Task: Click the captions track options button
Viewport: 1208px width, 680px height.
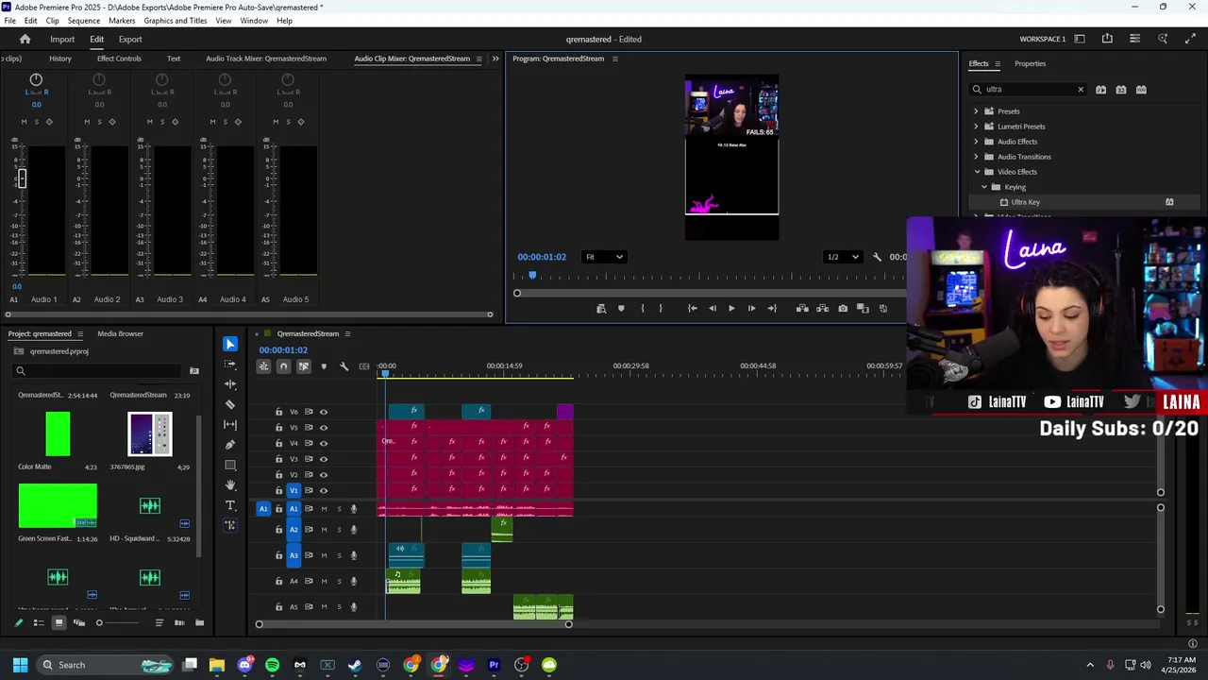Action: coord(364,366)
